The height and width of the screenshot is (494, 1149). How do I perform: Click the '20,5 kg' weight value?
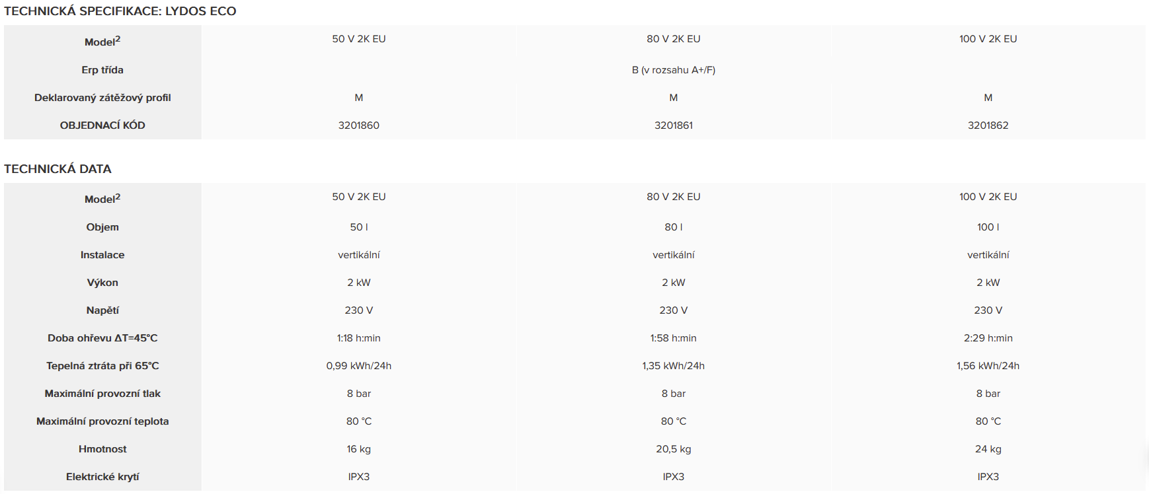click(x=673, y=449)
